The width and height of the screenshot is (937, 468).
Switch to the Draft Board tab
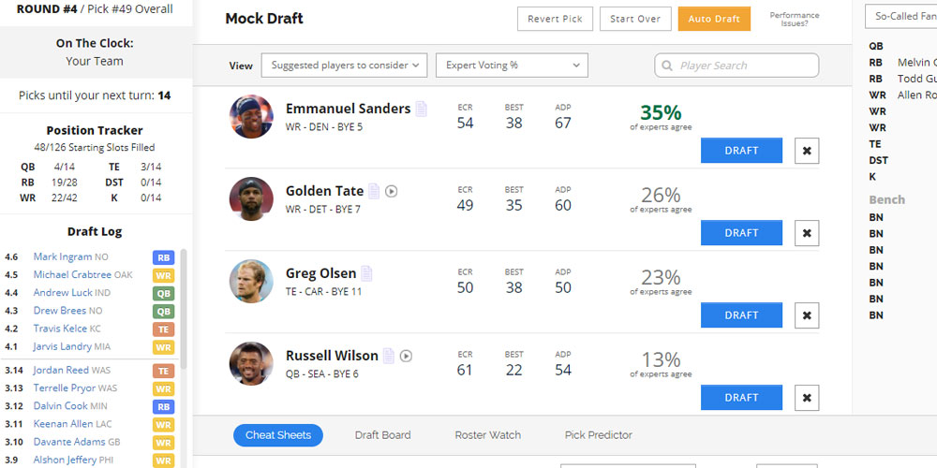point(382,435)
